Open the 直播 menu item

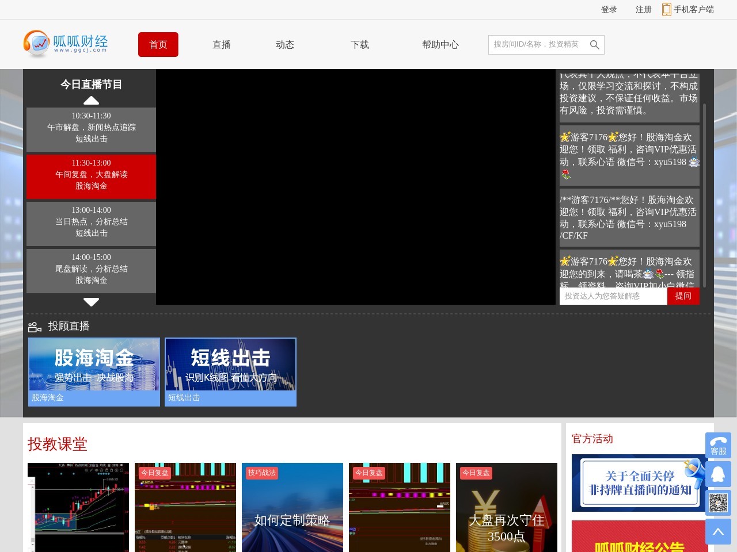221,44
